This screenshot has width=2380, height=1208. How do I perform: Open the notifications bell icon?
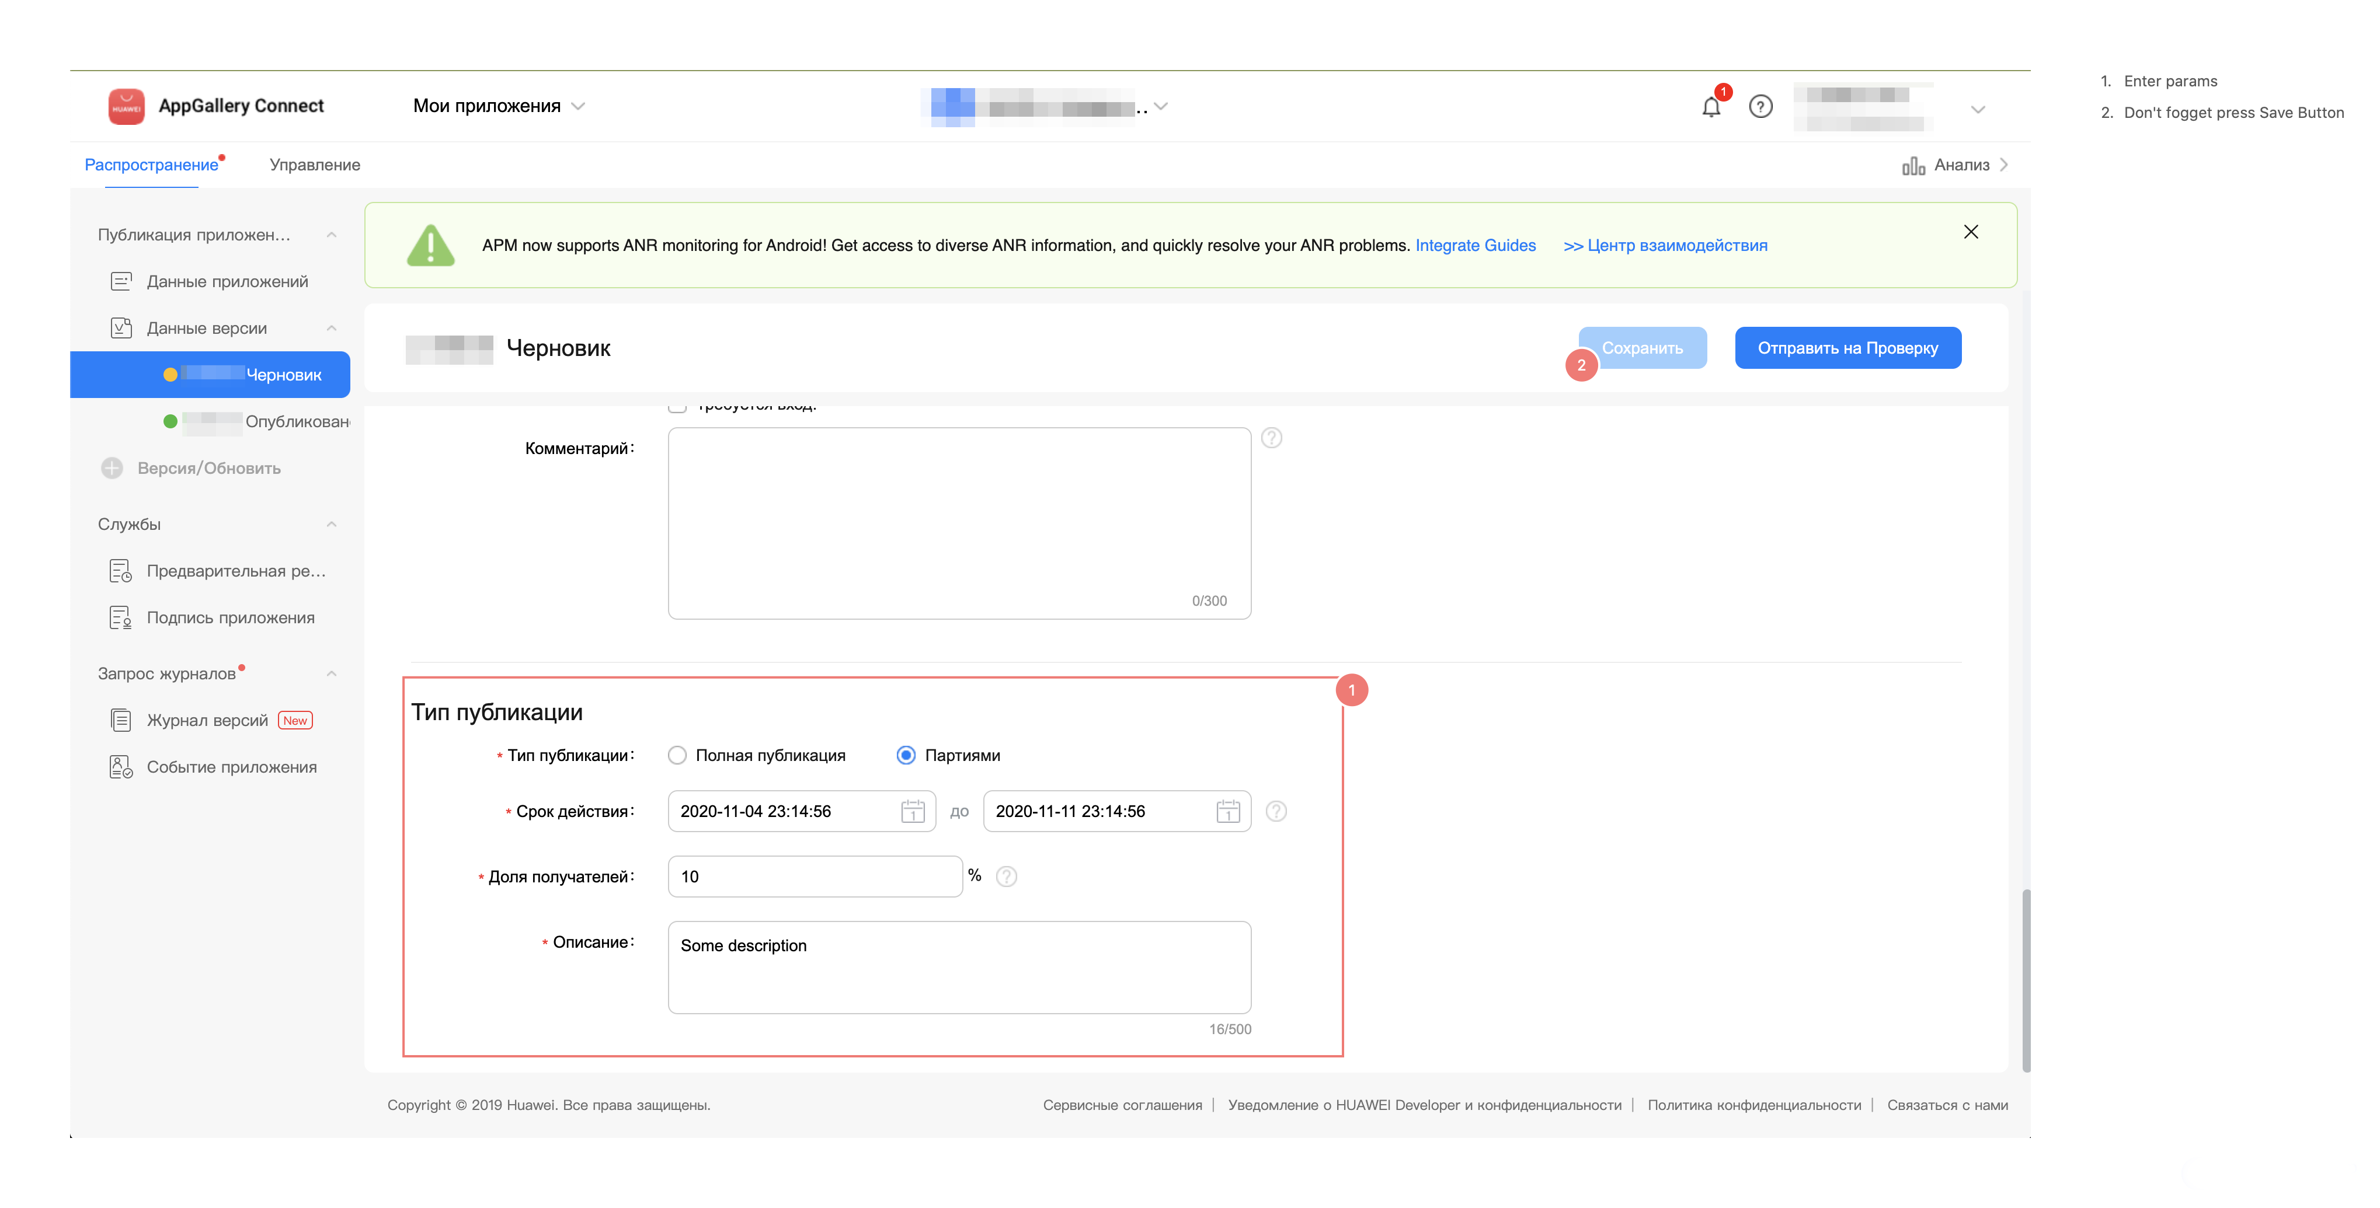click(1710, 107)
